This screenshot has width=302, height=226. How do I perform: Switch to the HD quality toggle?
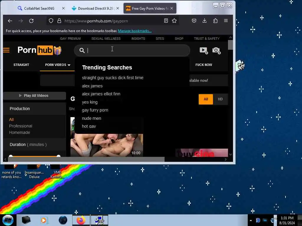pos(220,99)
